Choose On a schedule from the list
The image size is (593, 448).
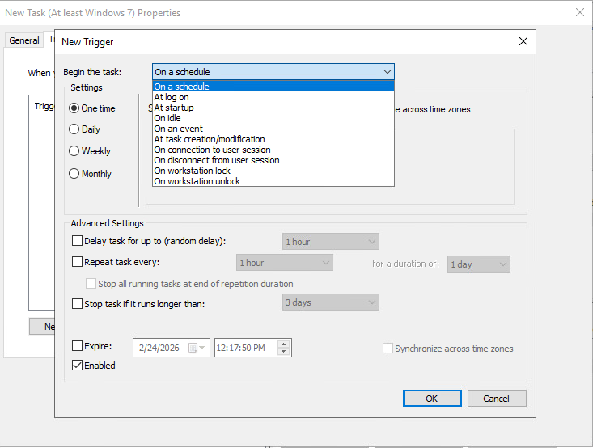click(x=273, y=87)
